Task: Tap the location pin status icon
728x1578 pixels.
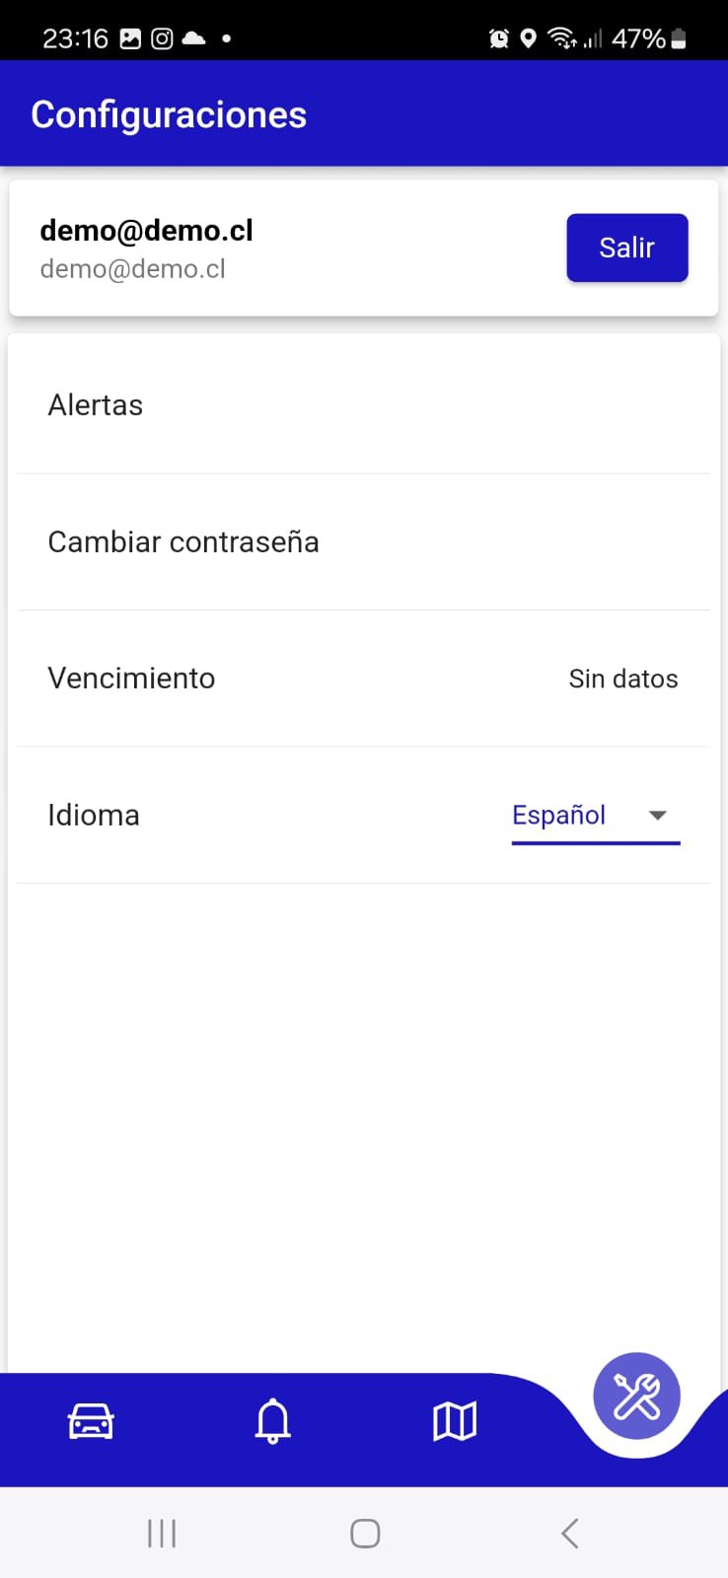Action: pyautogui.click(x=529, y=38)
